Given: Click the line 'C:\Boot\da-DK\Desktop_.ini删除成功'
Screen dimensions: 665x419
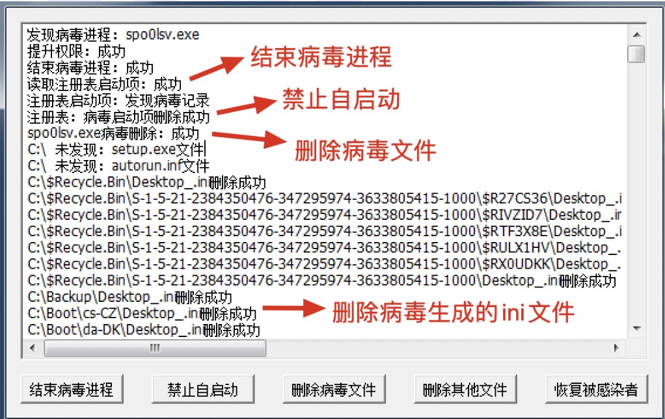Looking at the screenshot, I should 144,329.
